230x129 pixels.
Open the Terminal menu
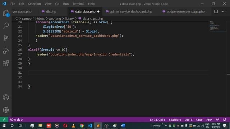(x=78, y=4)
